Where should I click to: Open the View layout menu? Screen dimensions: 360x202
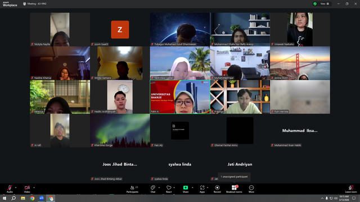tap(325, 4)
